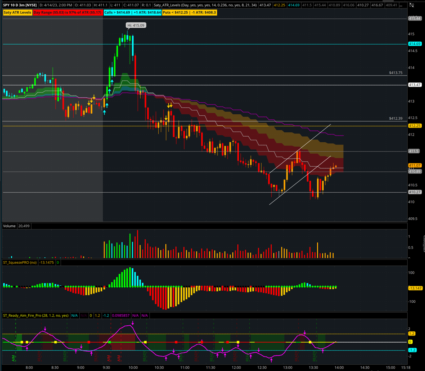This screenshot has width=425, height=371.
Task: Click the red Day Range 97% of ATR label
Action: coord(67,12)
